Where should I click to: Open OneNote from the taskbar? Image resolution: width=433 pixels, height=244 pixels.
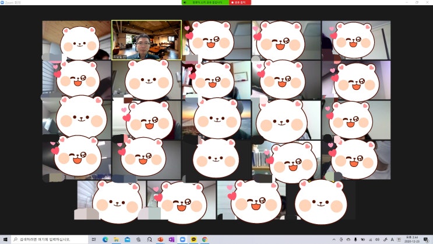(171, 239)
